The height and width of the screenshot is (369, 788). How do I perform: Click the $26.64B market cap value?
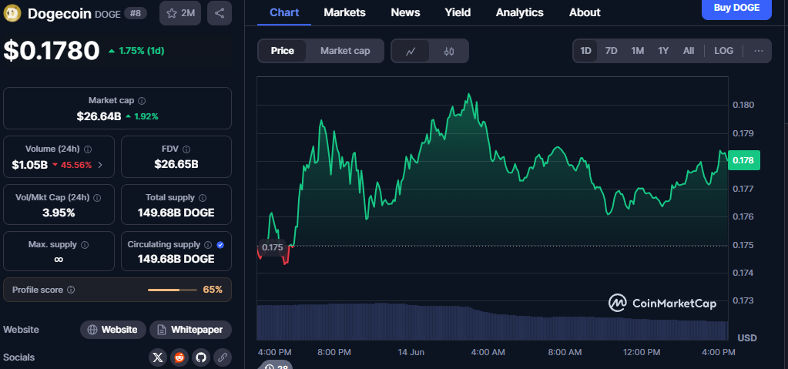pyautogui.click(x=99, y=116)
